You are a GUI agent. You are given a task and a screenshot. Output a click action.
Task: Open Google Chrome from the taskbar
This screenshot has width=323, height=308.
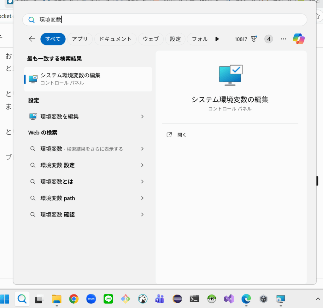click(74, 299)
